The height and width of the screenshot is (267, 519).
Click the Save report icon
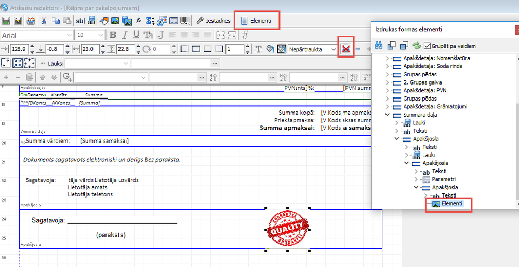[6, 21]
